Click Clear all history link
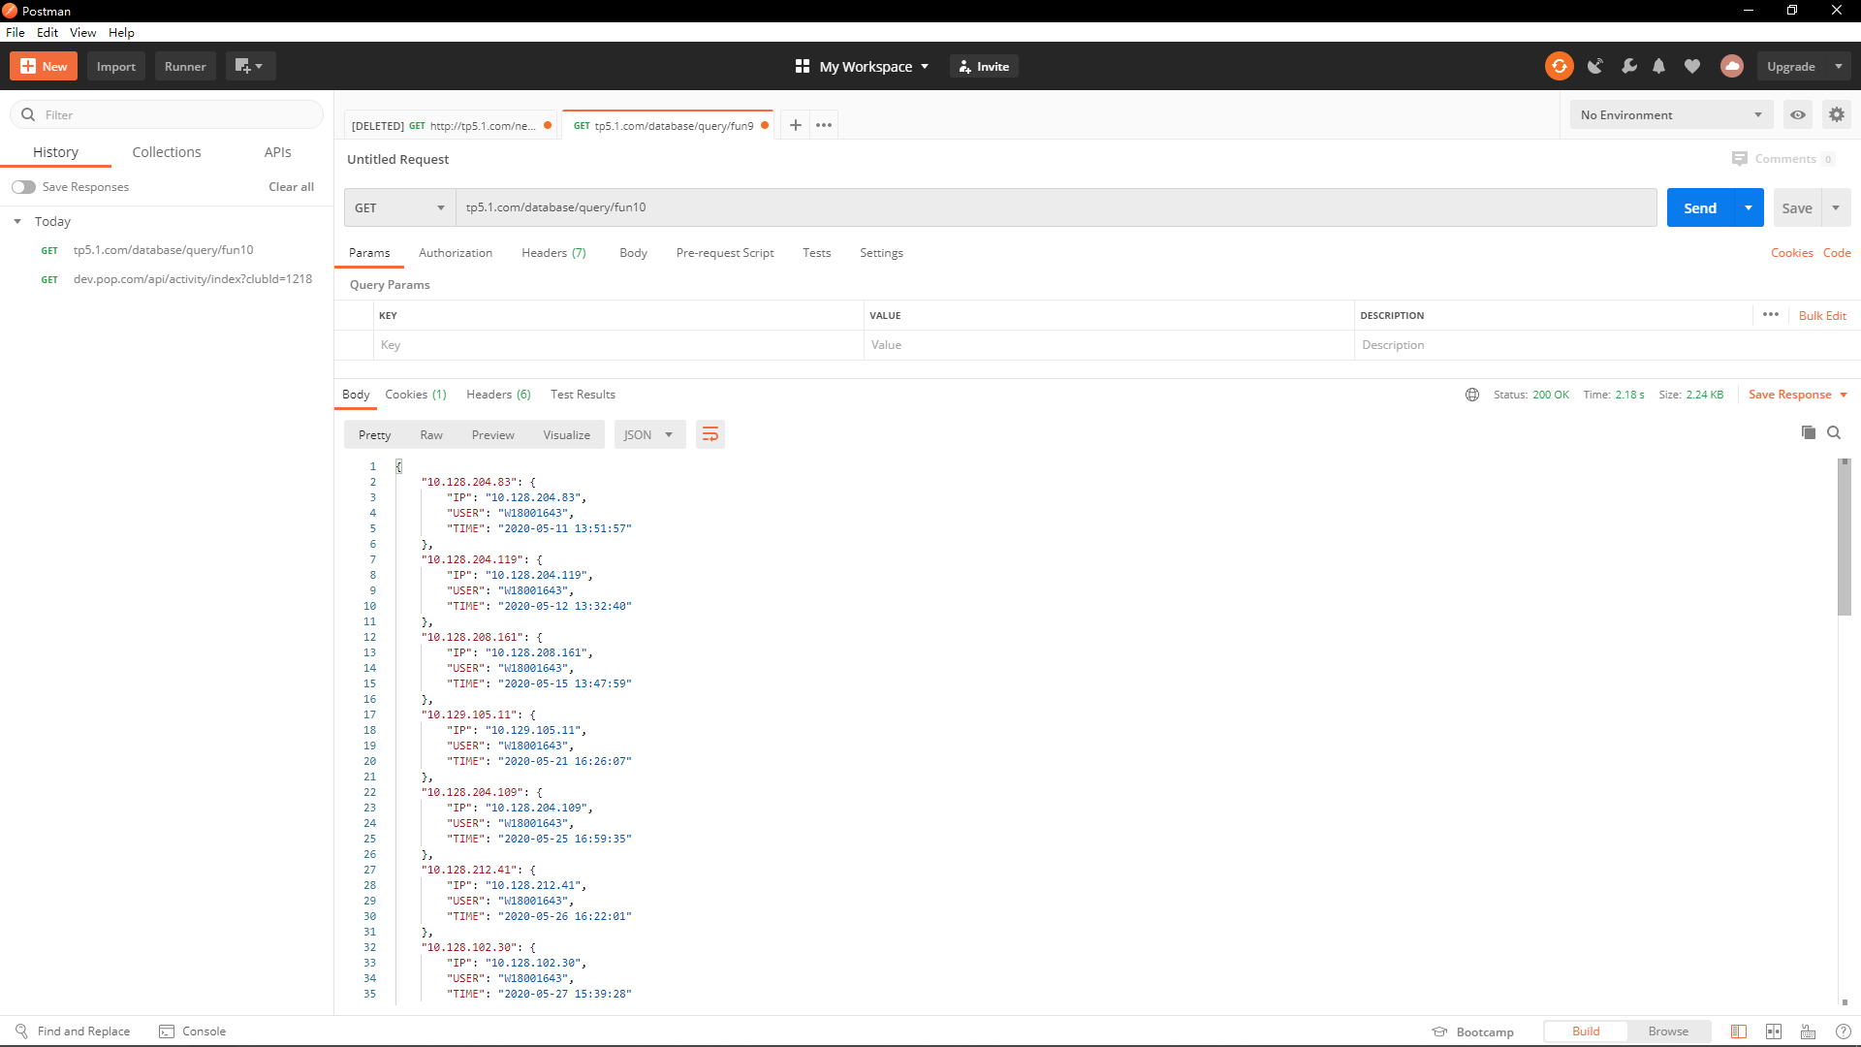Image resolution: width=1861 pixels, height=1047 pixels. click(x=291, y=187)
